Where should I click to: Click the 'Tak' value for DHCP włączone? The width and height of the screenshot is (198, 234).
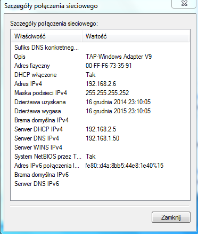pyautogui.click(x=90, y=75)
